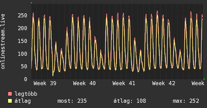Click the 150 y-axis tick label
Viewport: 207px width, 108px height.
click(x=23, y=41)
